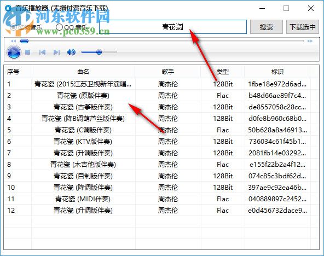Click identifier 040889897c2452...

click(277, 199)
